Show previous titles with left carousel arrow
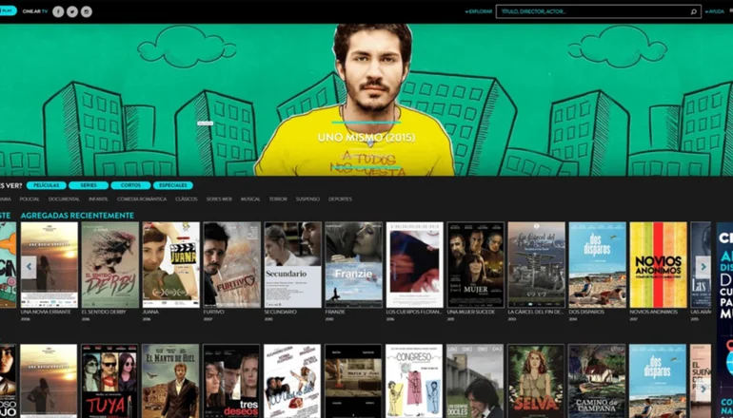Image resolution: width=733 pixels, height=418 pixels. [29, 267]
